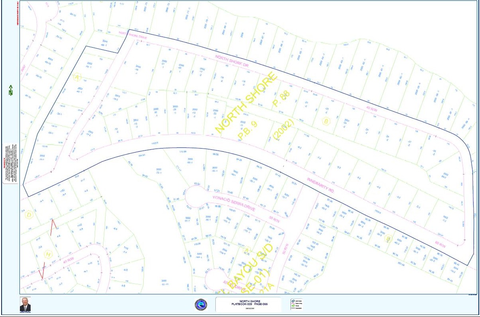Image resolution: width=480 pixels, height=317 pixels.
Task: Click the North Shore Platbook-009 title block
Action: (x=247, y=304)
